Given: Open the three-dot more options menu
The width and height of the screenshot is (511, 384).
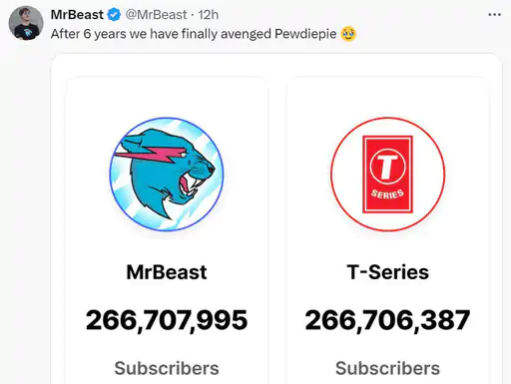Looking at the screenshot, I should [x=494, y=15].
